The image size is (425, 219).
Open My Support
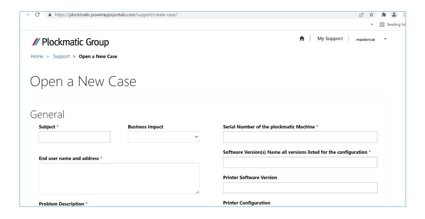point(329,38)
